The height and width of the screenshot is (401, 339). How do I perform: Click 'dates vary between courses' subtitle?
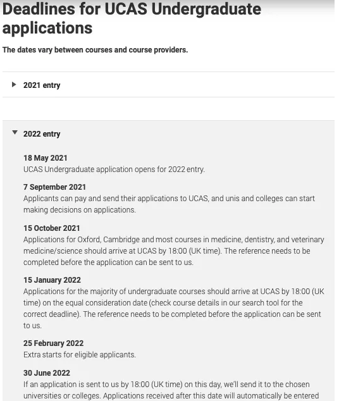[95, 49]
